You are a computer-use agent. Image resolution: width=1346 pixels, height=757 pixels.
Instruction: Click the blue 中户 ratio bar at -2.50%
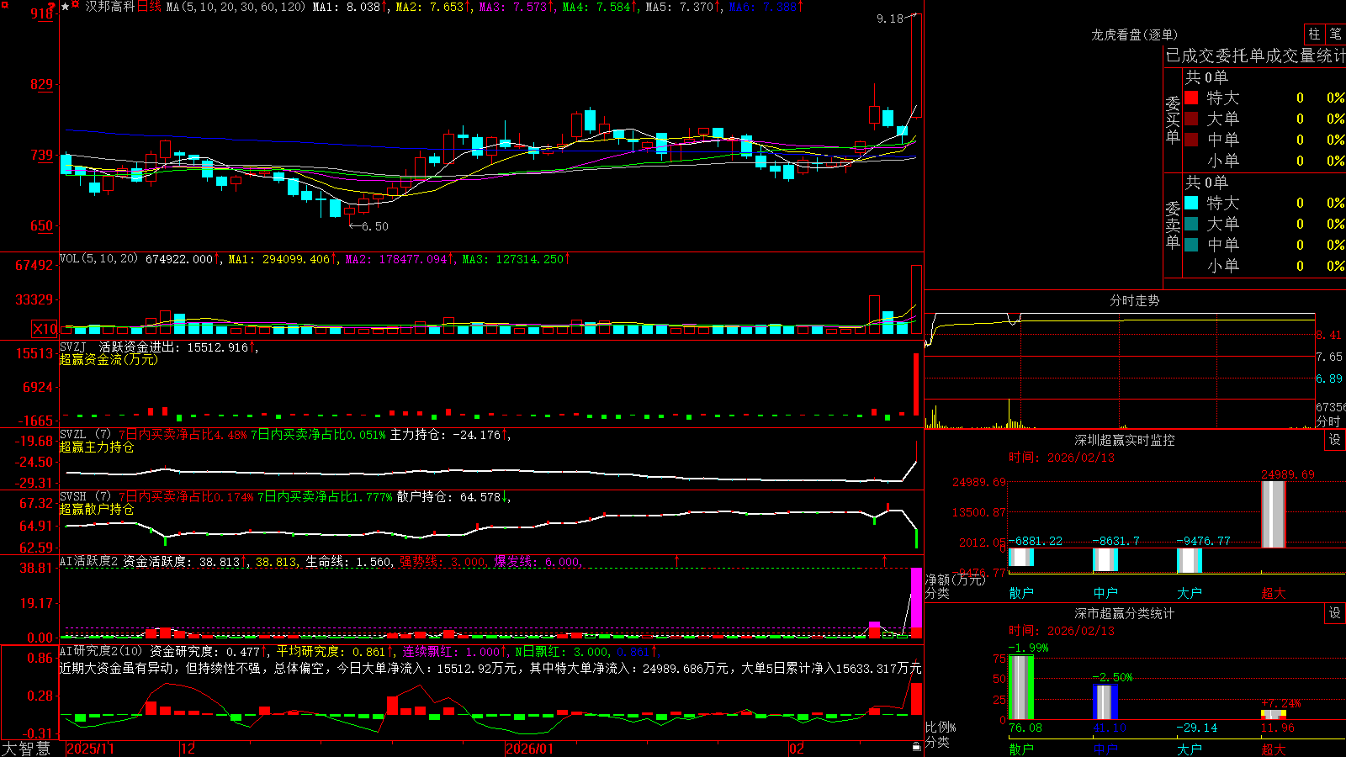pos(1105,702)
